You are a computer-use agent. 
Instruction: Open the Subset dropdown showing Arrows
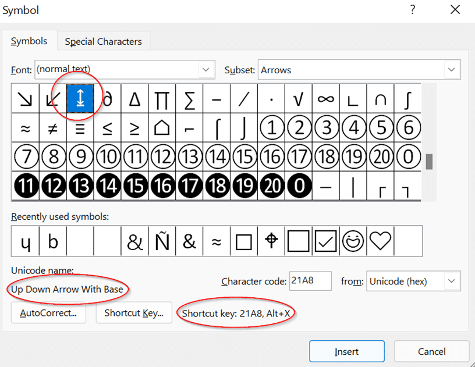point(451,69)
